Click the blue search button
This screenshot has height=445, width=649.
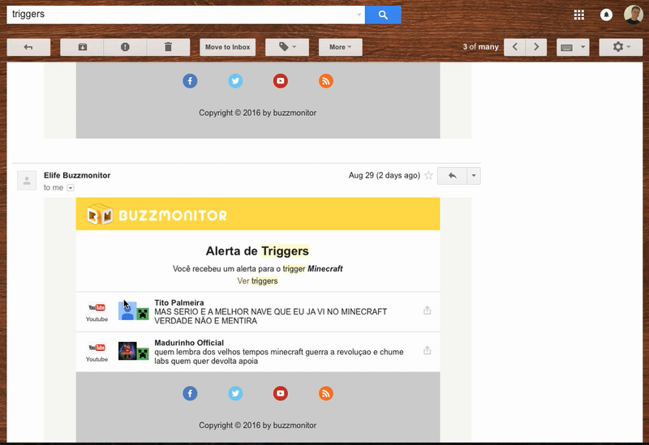click(x=383, y=15)
